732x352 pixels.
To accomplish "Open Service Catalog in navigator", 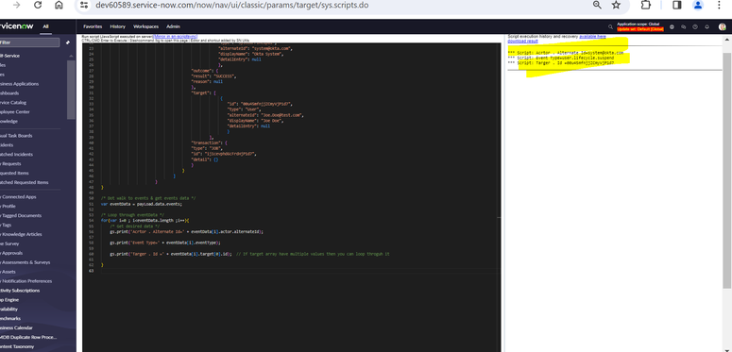I will (13, 103).
